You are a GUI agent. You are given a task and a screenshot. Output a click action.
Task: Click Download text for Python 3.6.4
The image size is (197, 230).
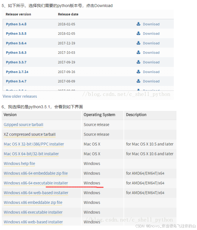[x=151, y=43]
